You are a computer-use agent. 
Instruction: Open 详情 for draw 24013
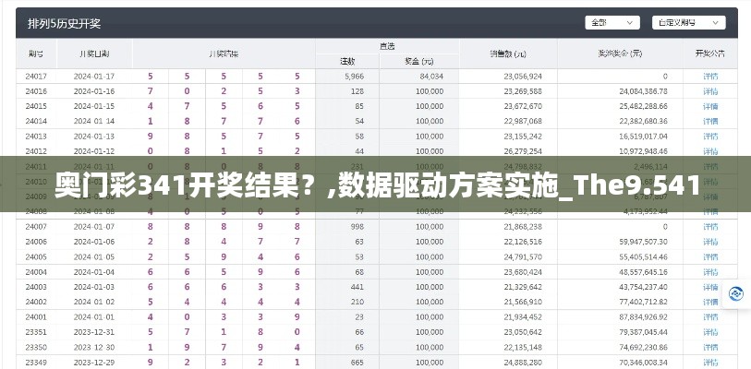coord(709,136)
